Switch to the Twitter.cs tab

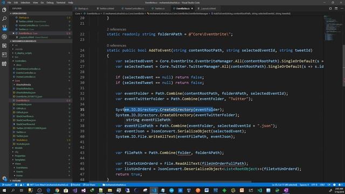point(160,9)
